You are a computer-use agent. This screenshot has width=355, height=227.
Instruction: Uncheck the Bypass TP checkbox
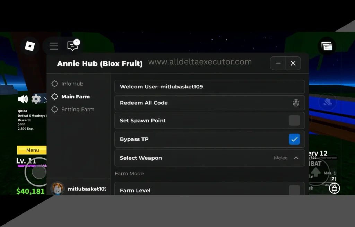294,139
